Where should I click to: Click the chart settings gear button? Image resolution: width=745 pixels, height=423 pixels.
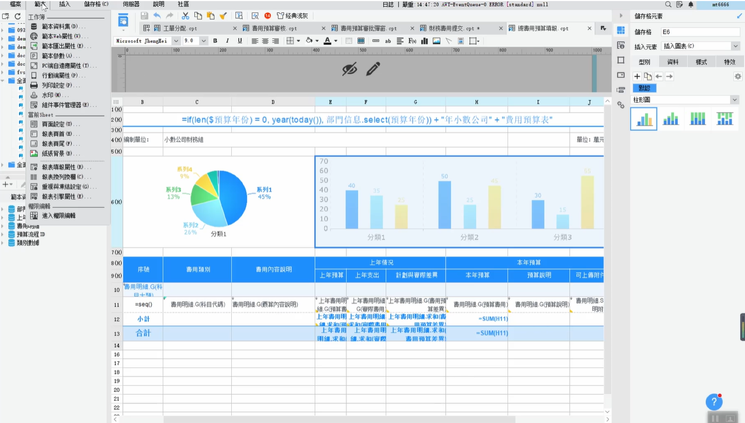738,77
